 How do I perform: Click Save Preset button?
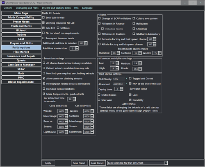79,163
